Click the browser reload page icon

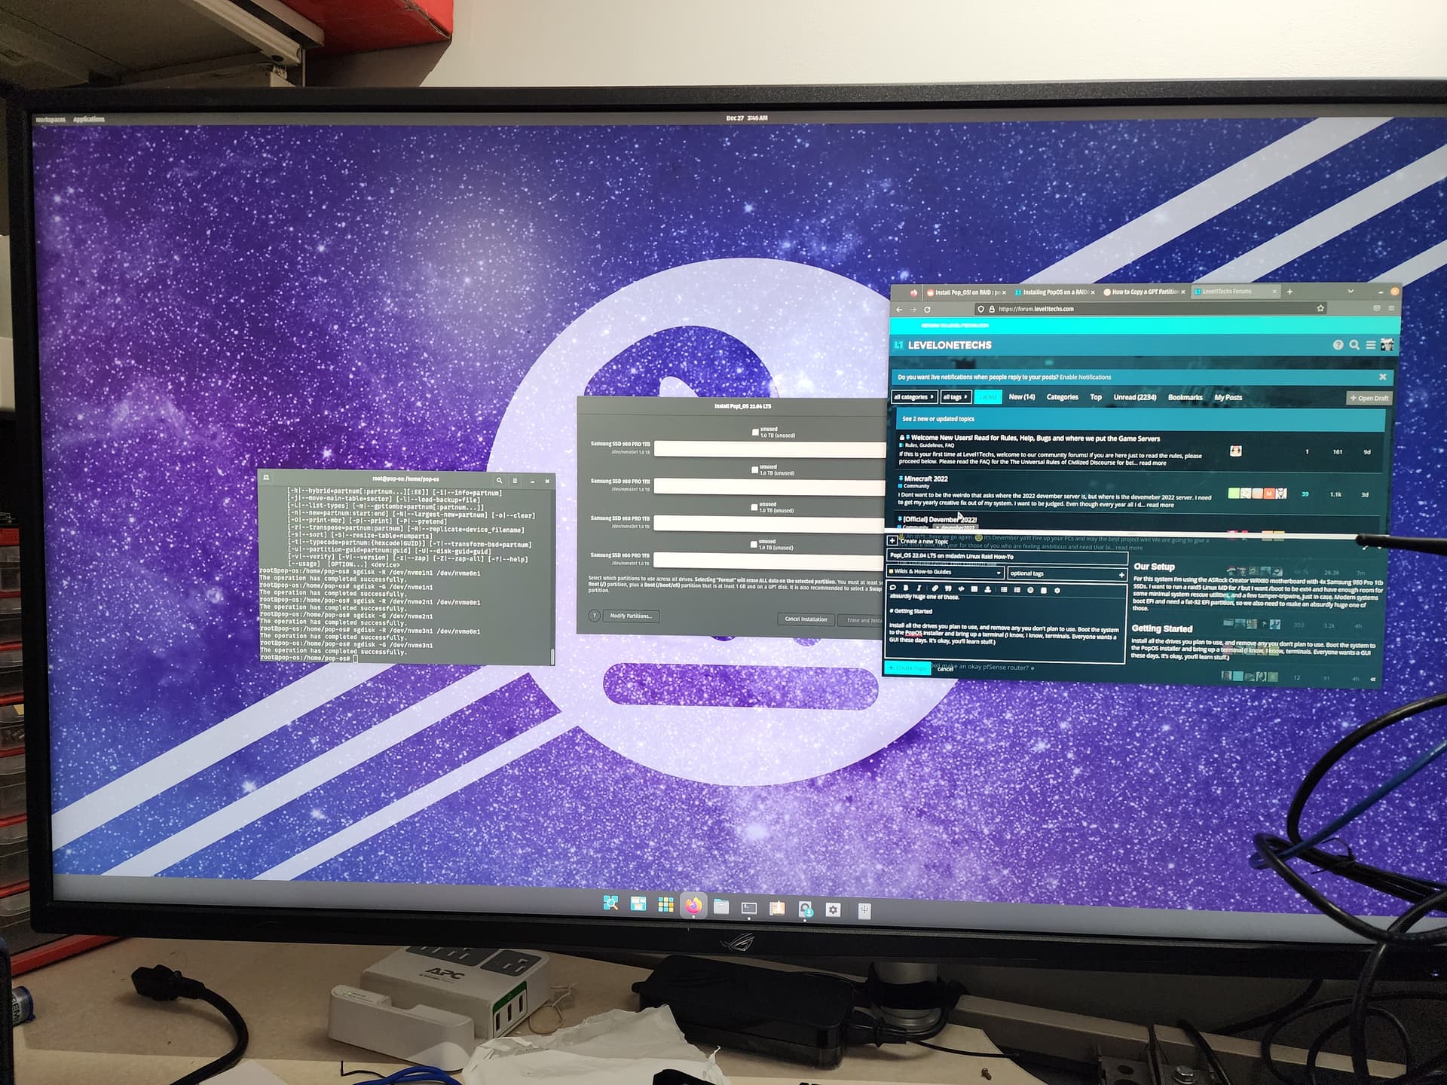[x=927, y=309]
